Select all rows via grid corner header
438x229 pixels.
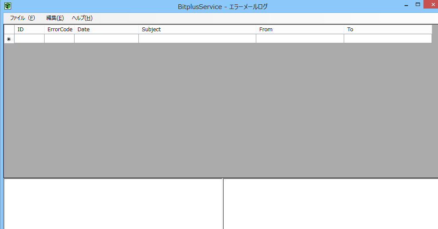[x=9, y=29]
